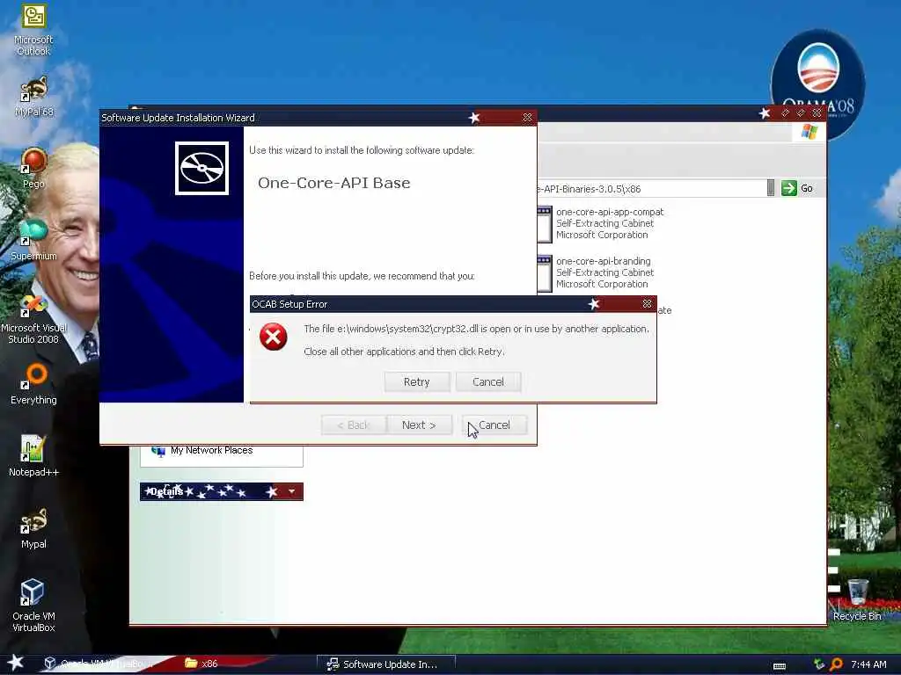
Task: Open the Recycle Bin
Action: click(x=857, y=599)
